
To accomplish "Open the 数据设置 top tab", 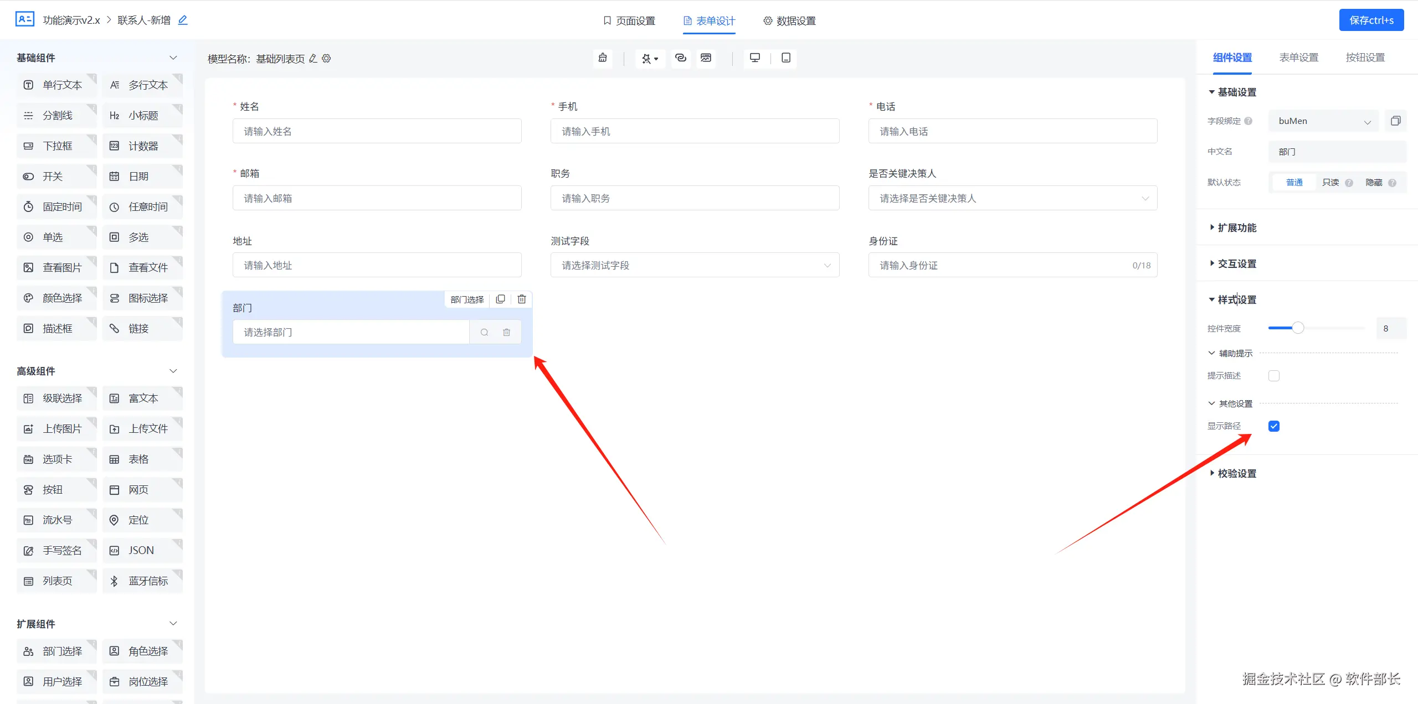I will (x=789, y=21).
